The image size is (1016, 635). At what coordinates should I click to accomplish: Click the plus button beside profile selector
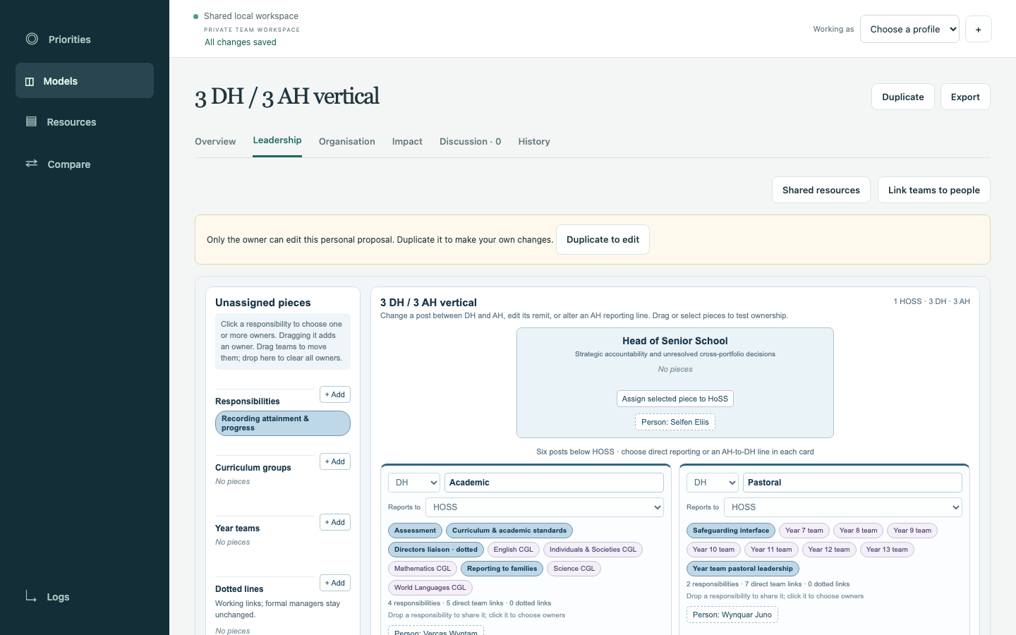pyautogui.click(x=978, y=29)
